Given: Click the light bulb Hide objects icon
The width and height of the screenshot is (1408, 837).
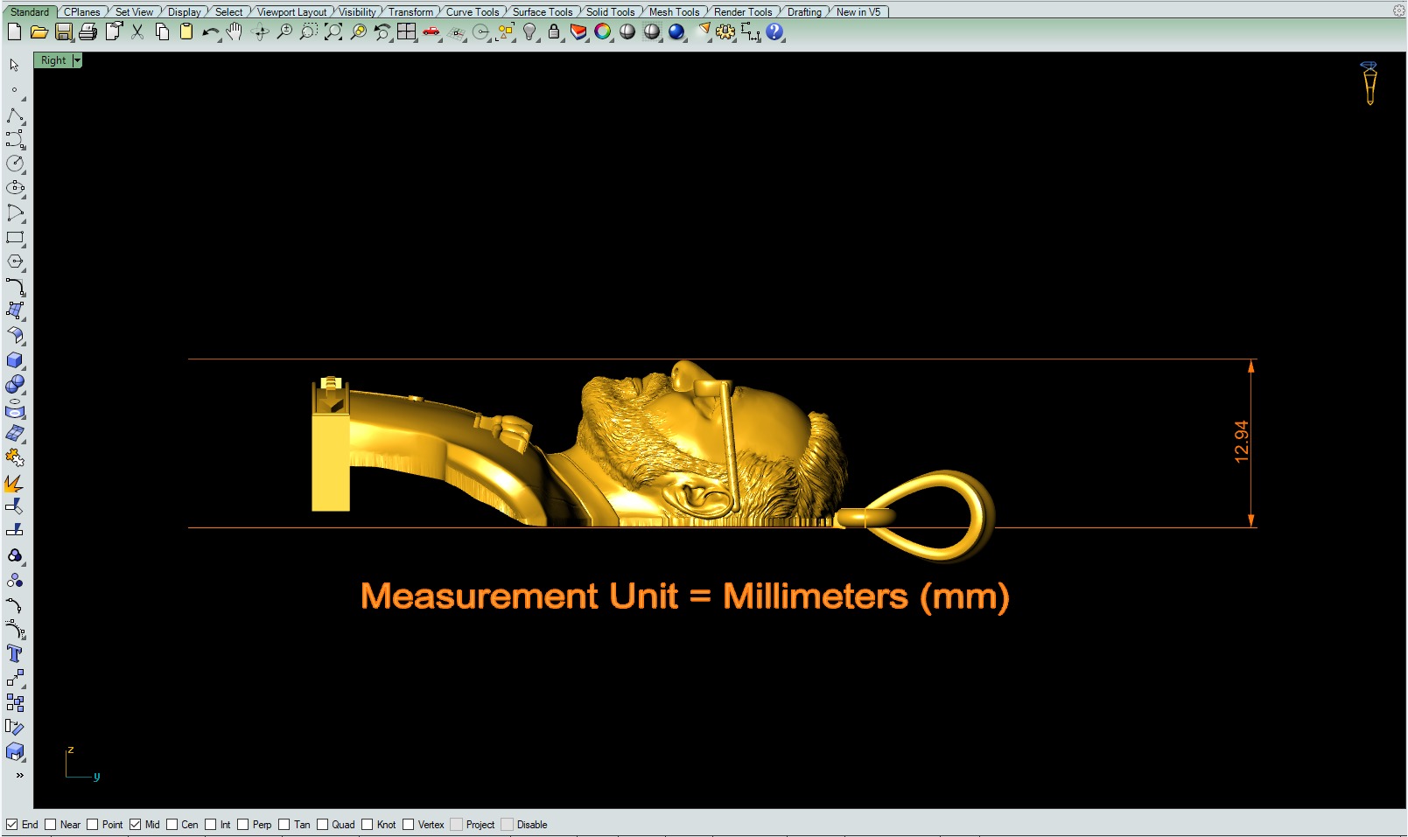Looking at the screenshot, I should pos(529,32).
